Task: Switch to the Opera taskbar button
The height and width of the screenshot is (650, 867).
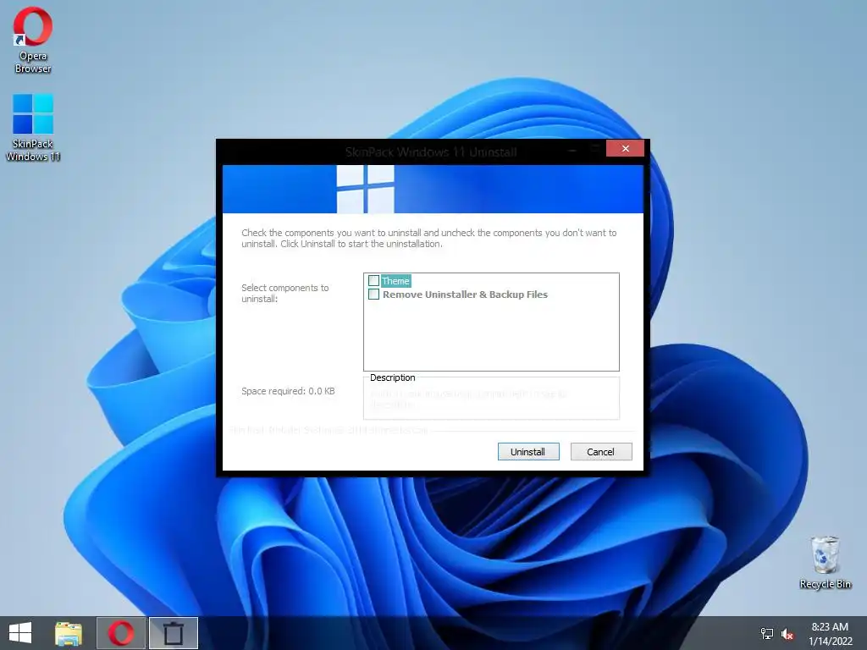Action: (x=121, y=633)
